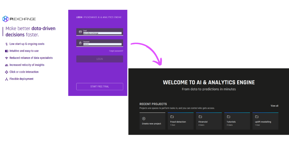
Task: Click 'WELCOME TO AI & ANALYTICS ENGINE' heading
Action: tap(209, 82)
